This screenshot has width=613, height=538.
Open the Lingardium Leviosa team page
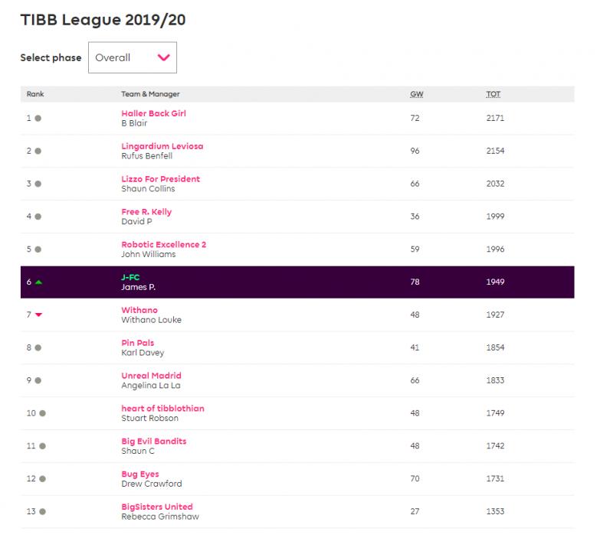pos(162,146)
